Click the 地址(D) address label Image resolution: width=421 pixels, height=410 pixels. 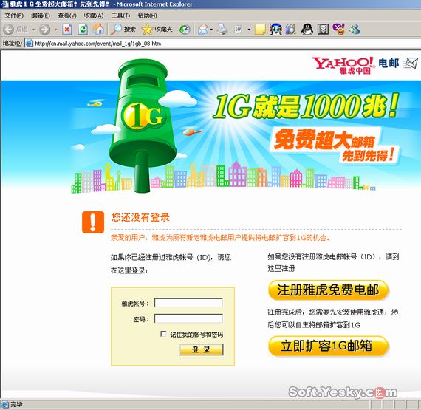point(13,43)
